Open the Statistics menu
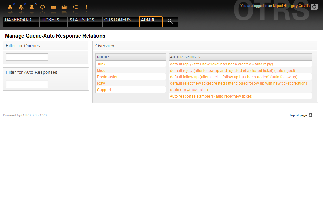Image resolution: width=323 pixels, height=214 pixels. coord(82,20)
